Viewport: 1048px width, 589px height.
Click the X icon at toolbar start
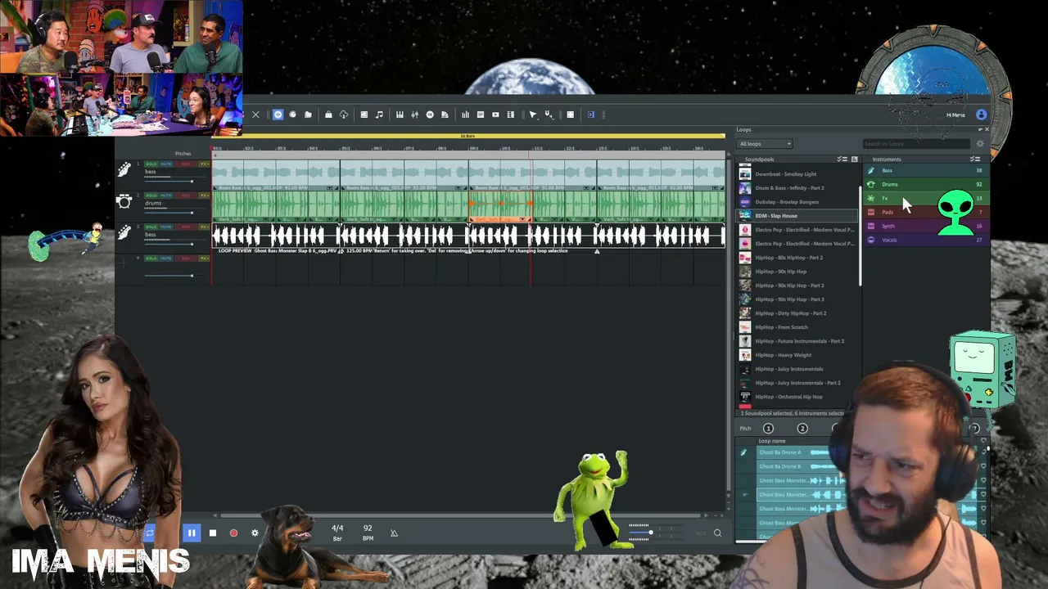pyautogui.click(x=255, y=115)
